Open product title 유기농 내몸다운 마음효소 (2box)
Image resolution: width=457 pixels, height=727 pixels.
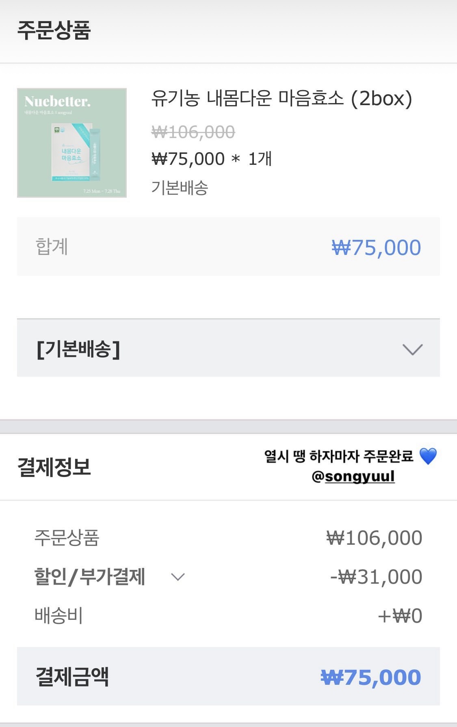pos(282,99)
